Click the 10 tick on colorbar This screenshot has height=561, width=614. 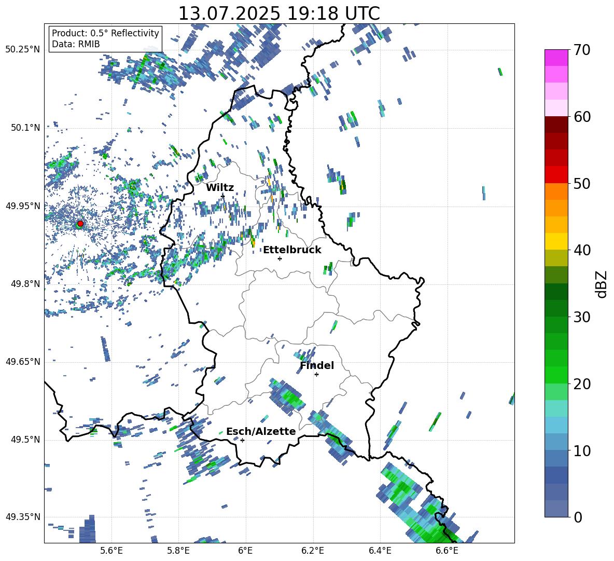coord(582,450)
